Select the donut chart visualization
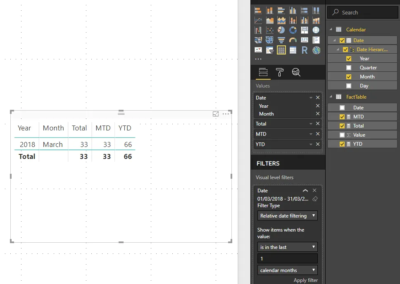Viewport: 400px width, 284px height. (x=293, y=30)
